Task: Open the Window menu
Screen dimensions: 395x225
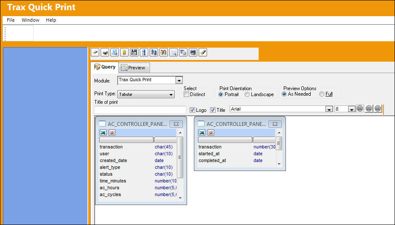Action: click(x=30, y=20)
